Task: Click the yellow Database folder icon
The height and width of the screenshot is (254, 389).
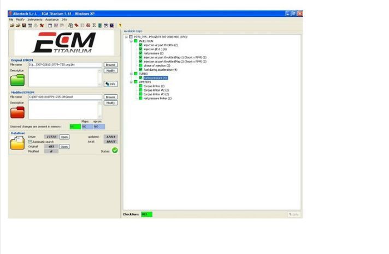Action: [x=17, y=143]
